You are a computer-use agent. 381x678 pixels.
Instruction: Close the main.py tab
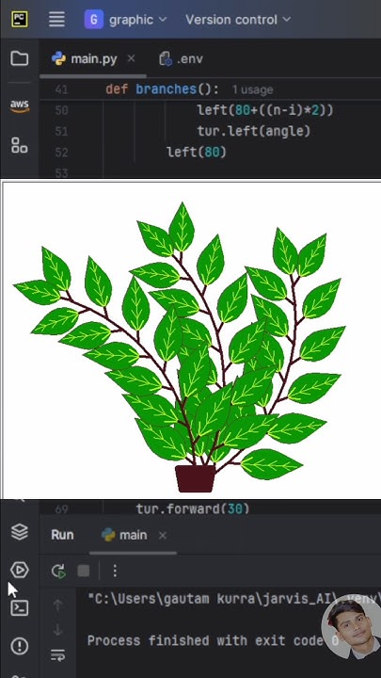coord(131,58)
